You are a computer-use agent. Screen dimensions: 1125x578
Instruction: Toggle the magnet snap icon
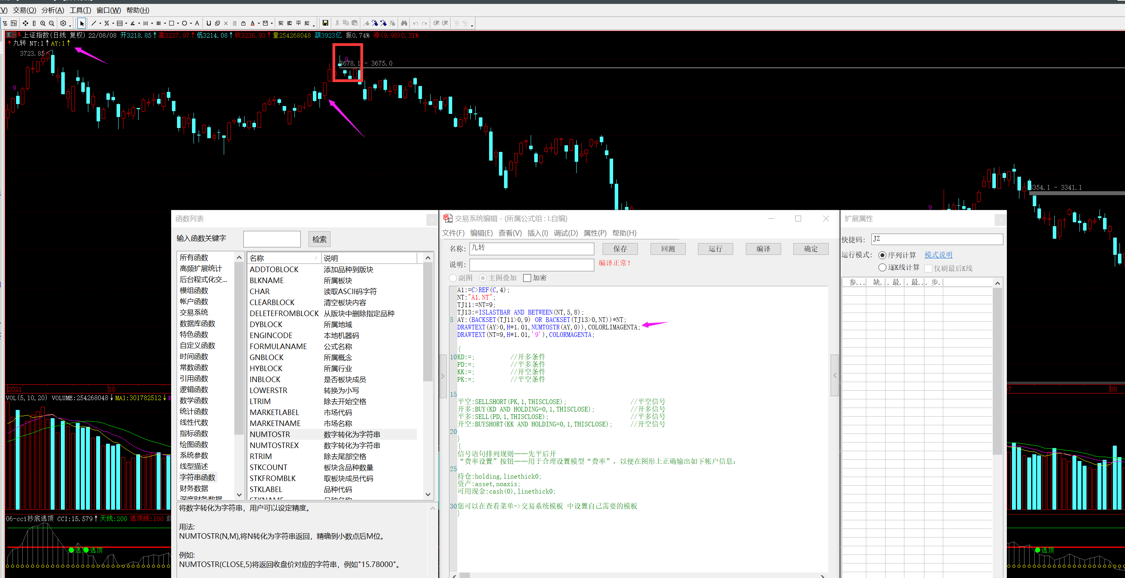209,23
